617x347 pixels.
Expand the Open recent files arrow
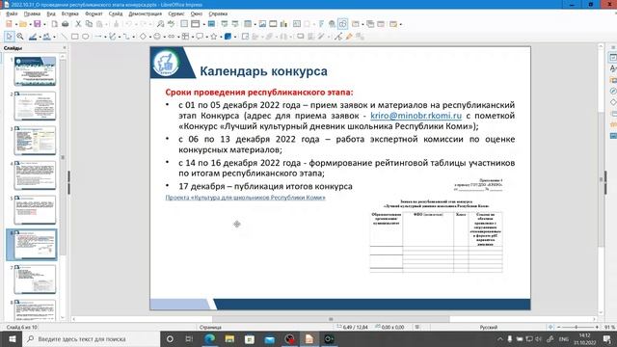(x=30, y=24)
